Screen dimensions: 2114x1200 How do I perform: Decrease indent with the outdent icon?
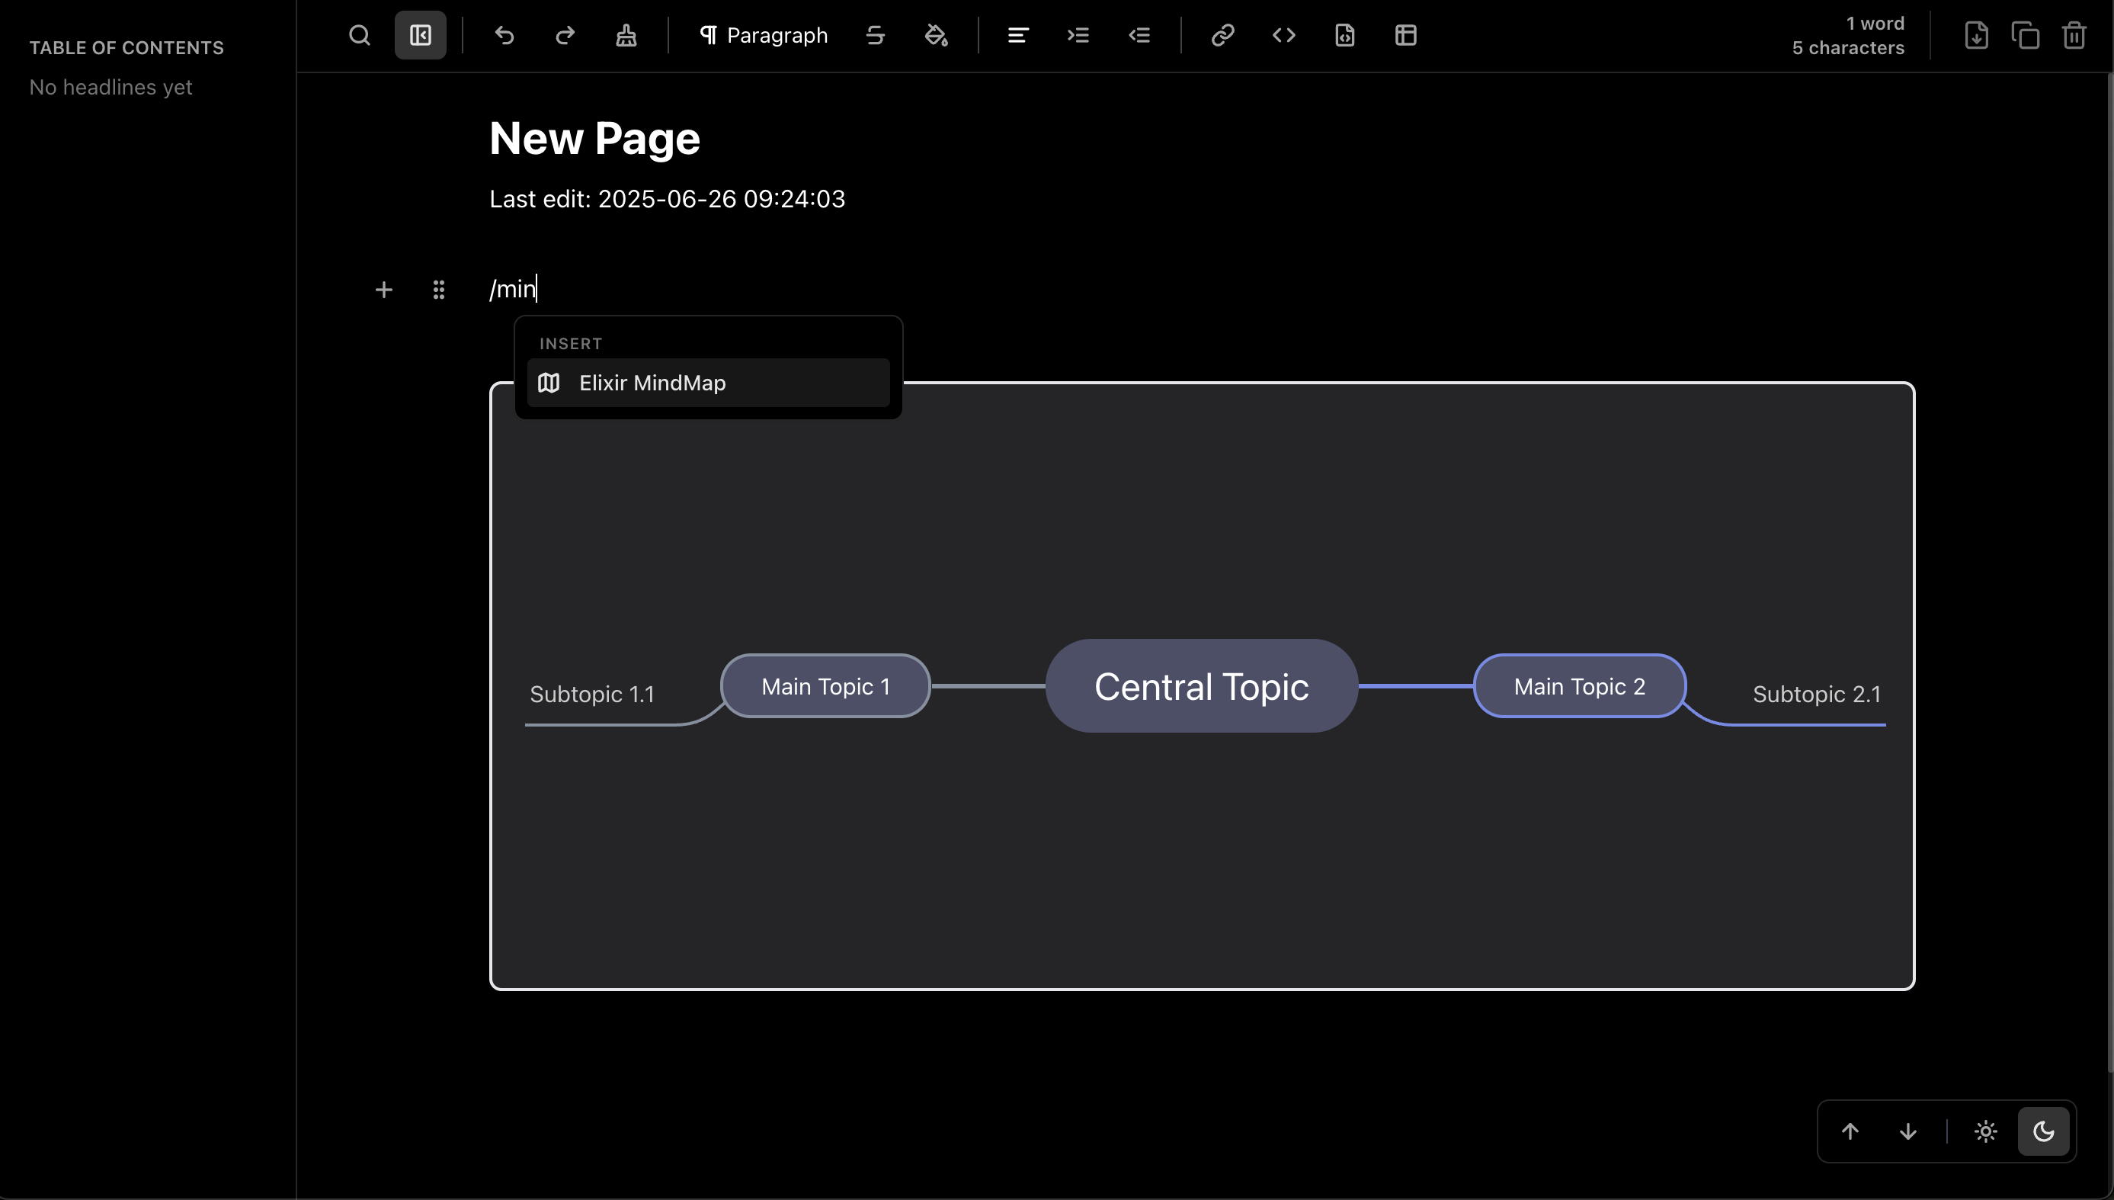1139,35
